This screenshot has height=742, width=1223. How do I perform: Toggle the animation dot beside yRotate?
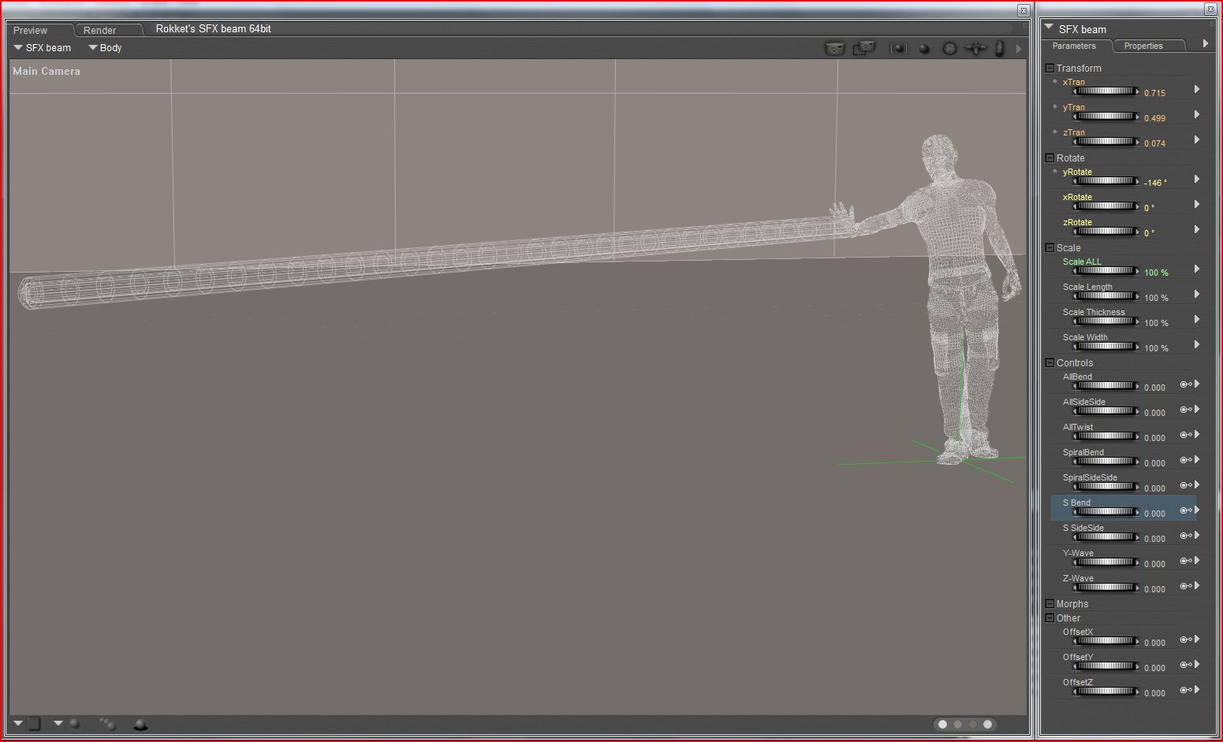pyautogui.click(x=1055, y=172)
